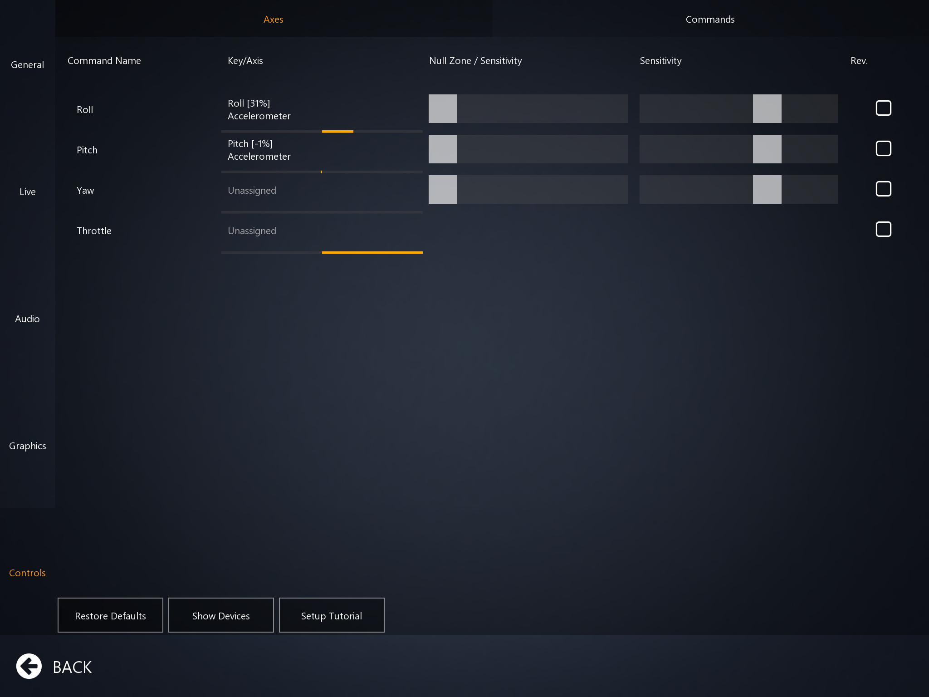Screen dimensions: 929x697
Task: Select the Axes tab
Action: point(273,19)
